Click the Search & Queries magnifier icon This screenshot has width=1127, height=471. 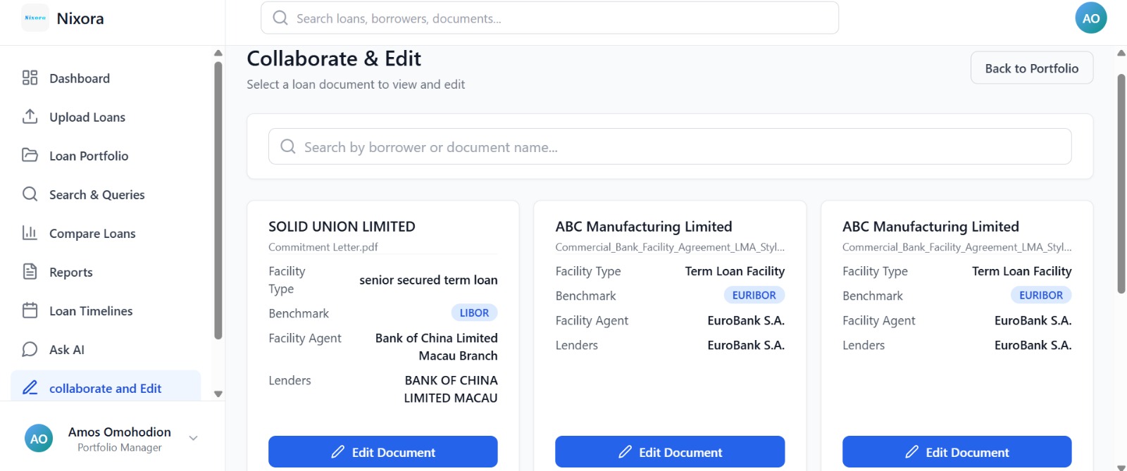pos(30,194)
